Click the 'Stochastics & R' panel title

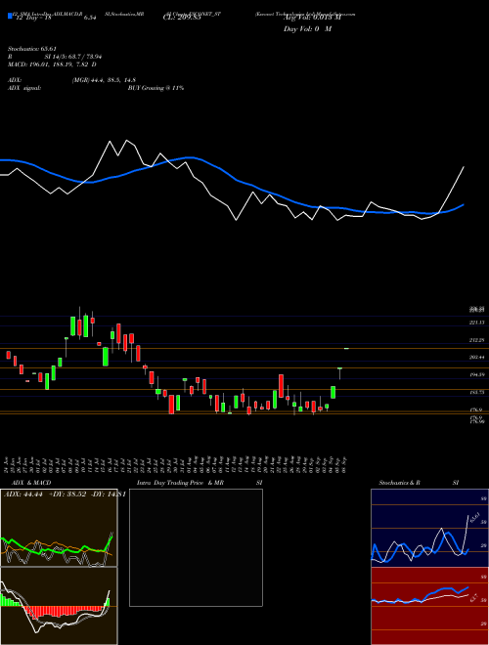click(x=400, y=483)
